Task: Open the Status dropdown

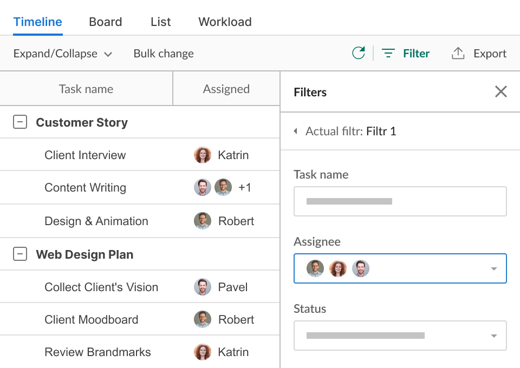Action: click(493, 336)
